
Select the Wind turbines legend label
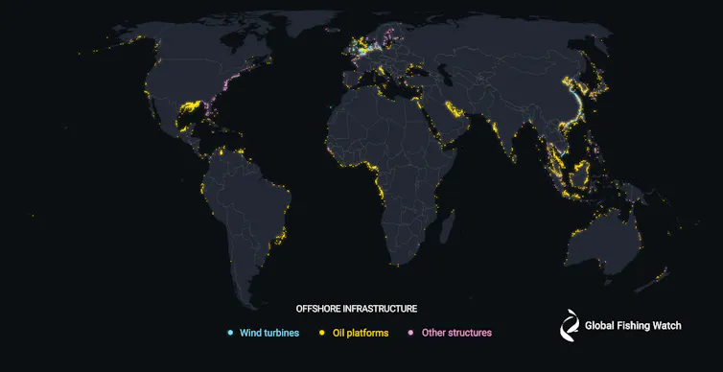(269, 333)
